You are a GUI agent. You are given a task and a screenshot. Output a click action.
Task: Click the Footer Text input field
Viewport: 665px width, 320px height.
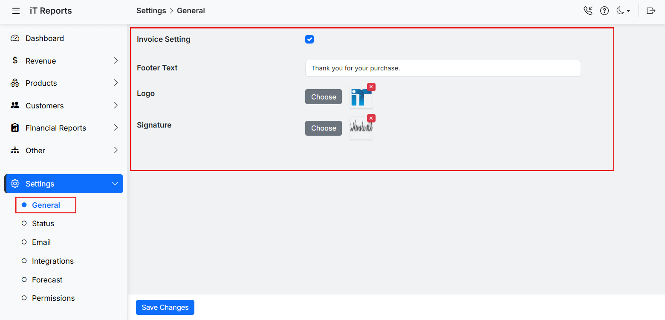442,68
